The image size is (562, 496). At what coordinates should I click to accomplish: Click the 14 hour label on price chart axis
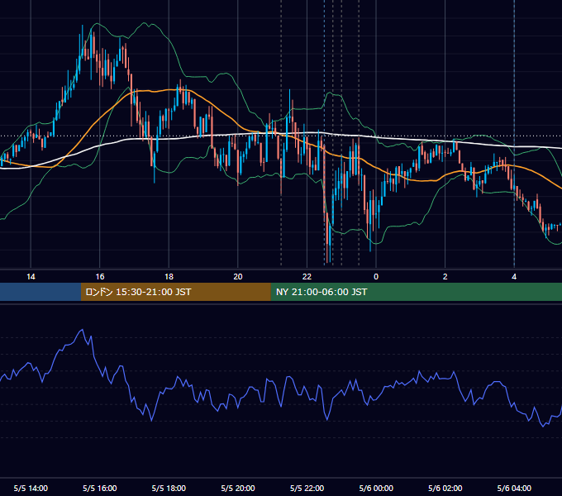(x=31, y=277)
